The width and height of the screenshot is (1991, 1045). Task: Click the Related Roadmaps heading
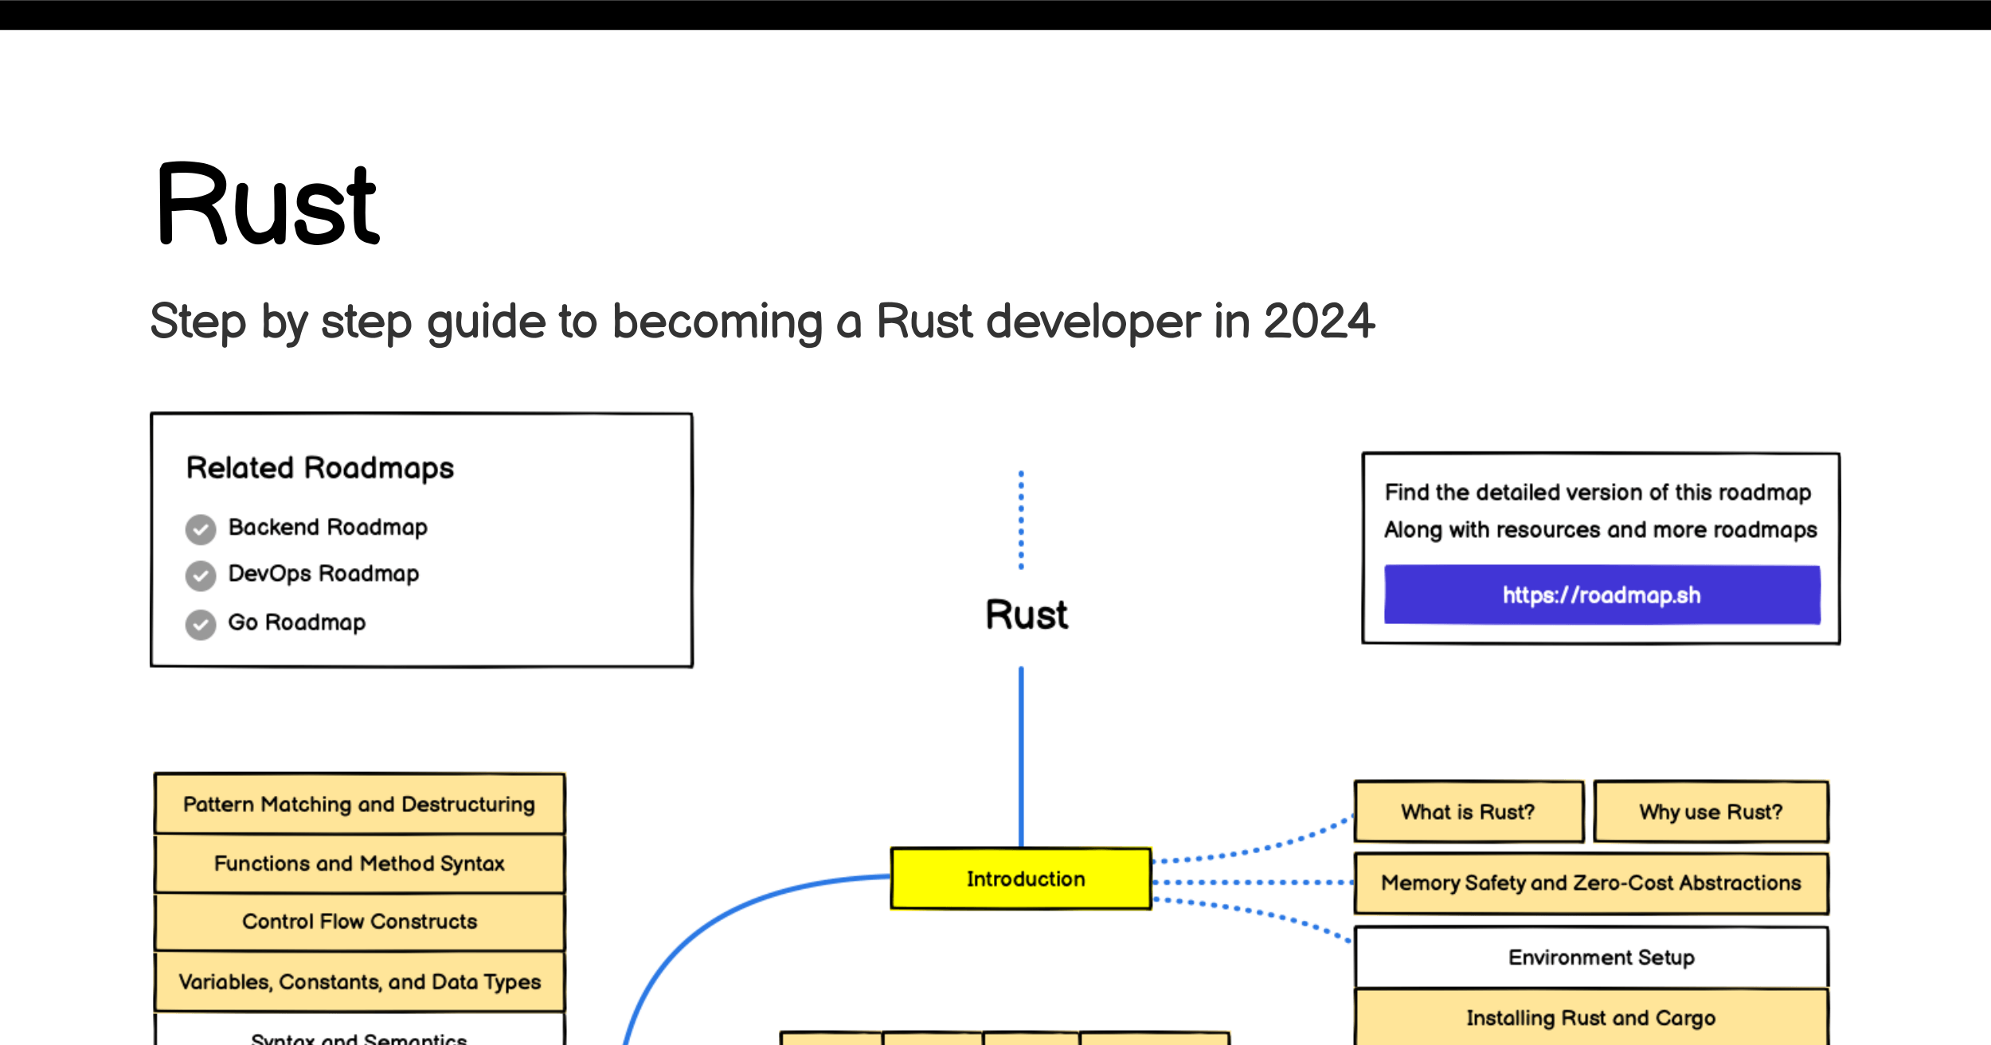pos(320,468)
